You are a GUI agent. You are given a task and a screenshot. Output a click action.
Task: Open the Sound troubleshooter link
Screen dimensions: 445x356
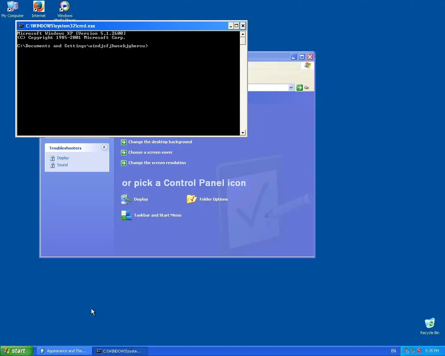pyautogui.click(x=62, y=165)
